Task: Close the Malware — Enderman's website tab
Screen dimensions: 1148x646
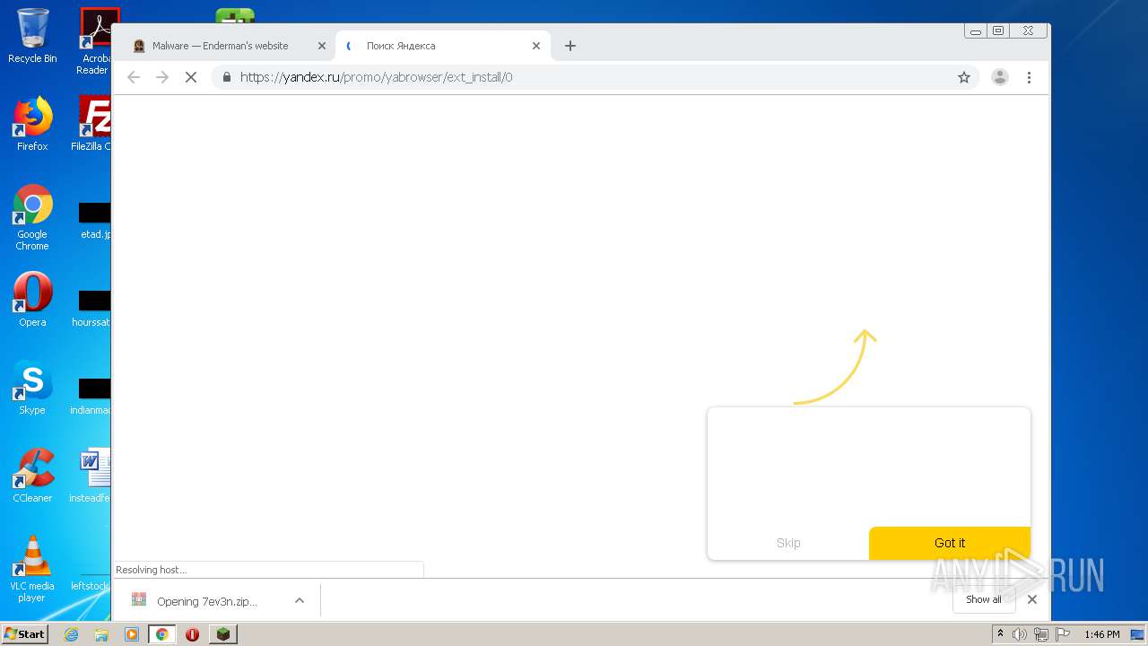Action: coord(322,46)
